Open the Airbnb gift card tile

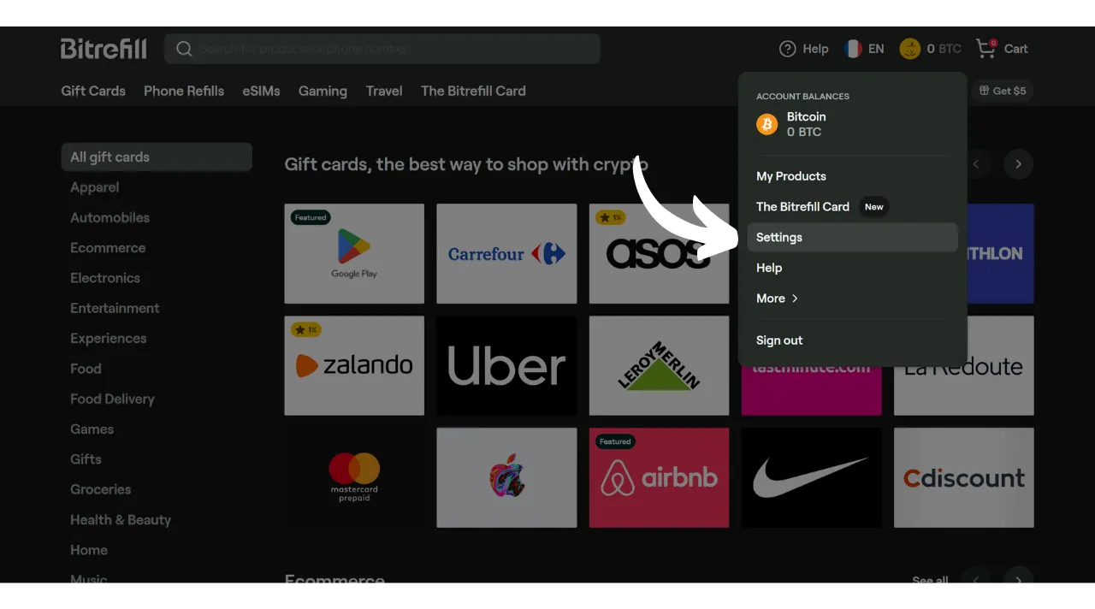click(659, 478)
